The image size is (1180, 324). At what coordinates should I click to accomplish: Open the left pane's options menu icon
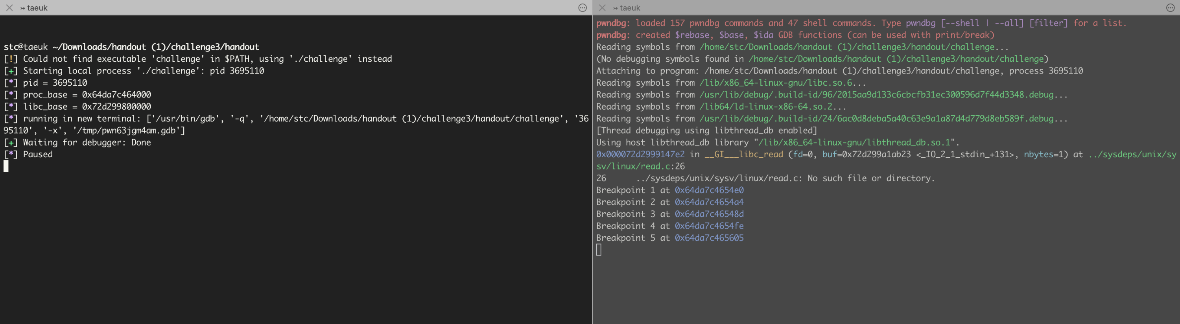[582, 8]
